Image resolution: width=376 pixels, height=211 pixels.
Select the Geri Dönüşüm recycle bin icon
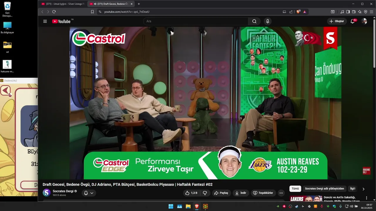click(x=7, y=9)
